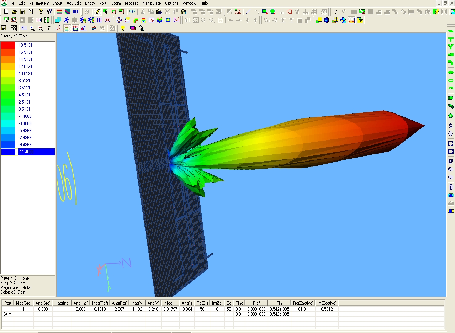Viewport: 455px width, 333px height.
Task: Click the Port column header
Action: coord(8,303)
